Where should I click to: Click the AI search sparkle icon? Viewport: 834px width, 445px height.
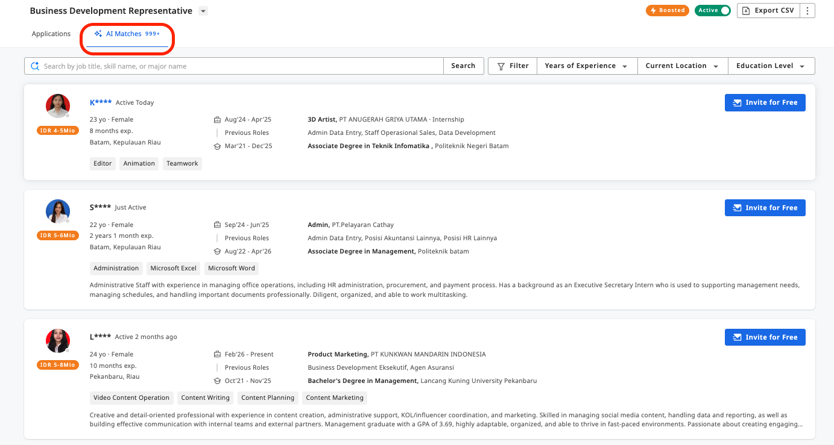coord(35,66)
